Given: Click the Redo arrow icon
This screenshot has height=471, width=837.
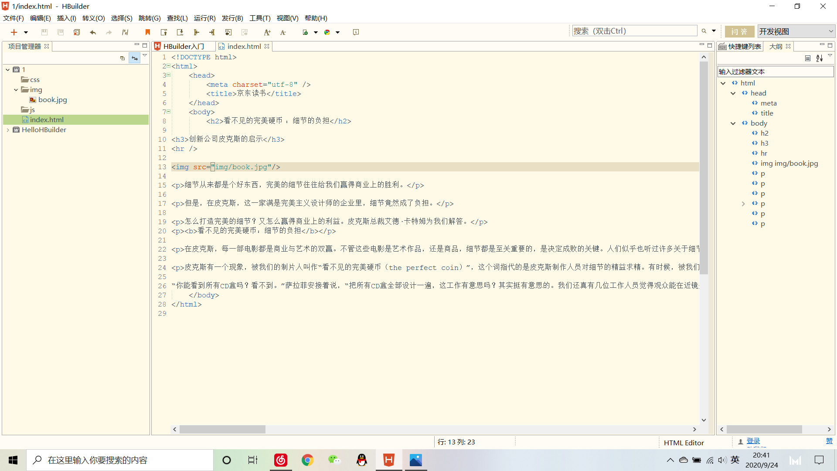Looking at the screenshot, I should pyautogui.click(x=109, y=32).
